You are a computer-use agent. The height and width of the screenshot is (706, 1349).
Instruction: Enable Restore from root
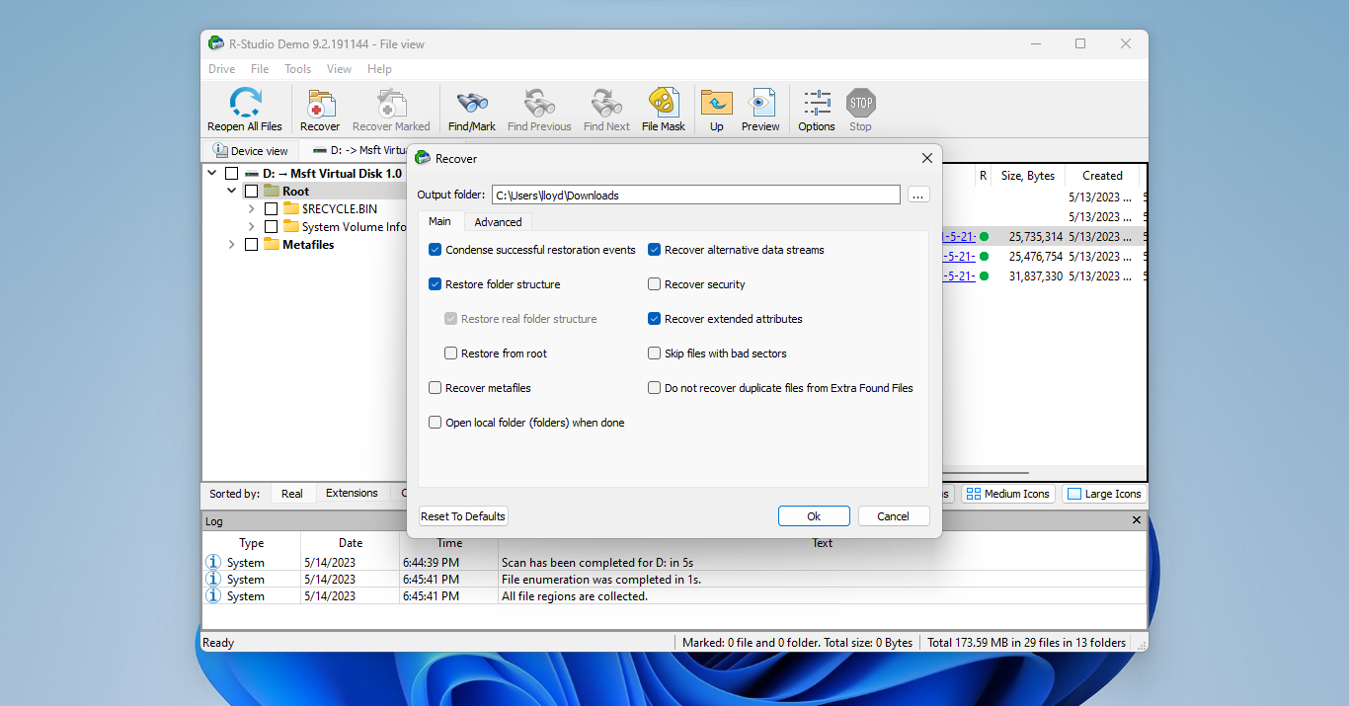[x=451, y=353]
